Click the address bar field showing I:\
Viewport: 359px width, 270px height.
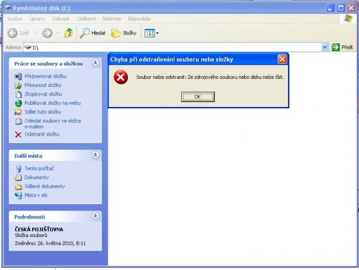(x=175, y=47)
